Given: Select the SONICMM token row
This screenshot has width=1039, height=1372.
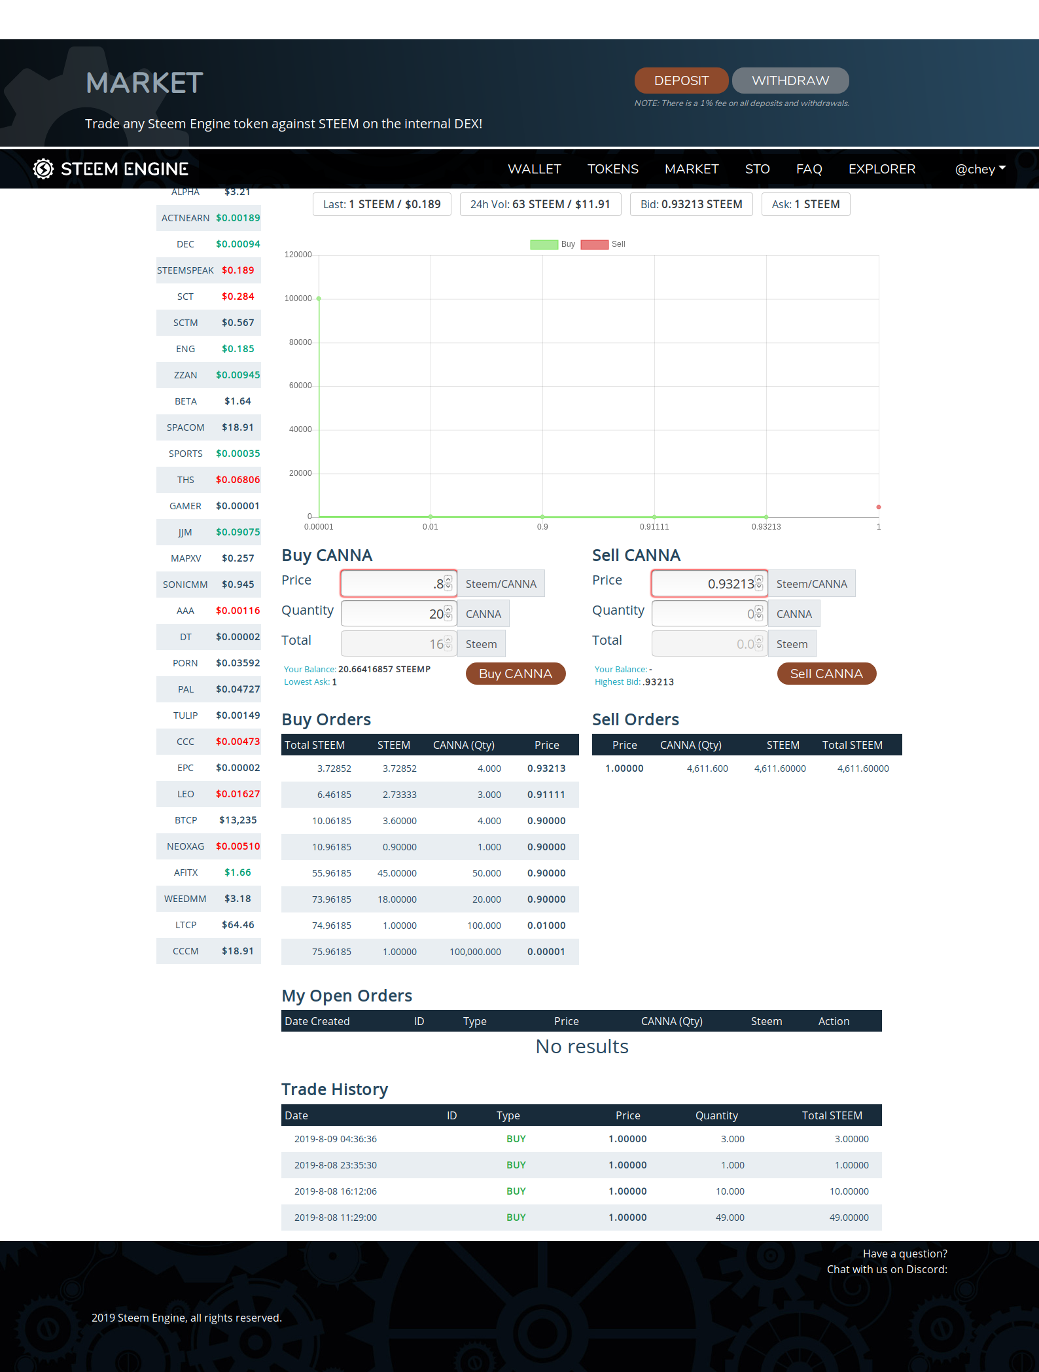Looking at the screenshot, I should (209, 585).
